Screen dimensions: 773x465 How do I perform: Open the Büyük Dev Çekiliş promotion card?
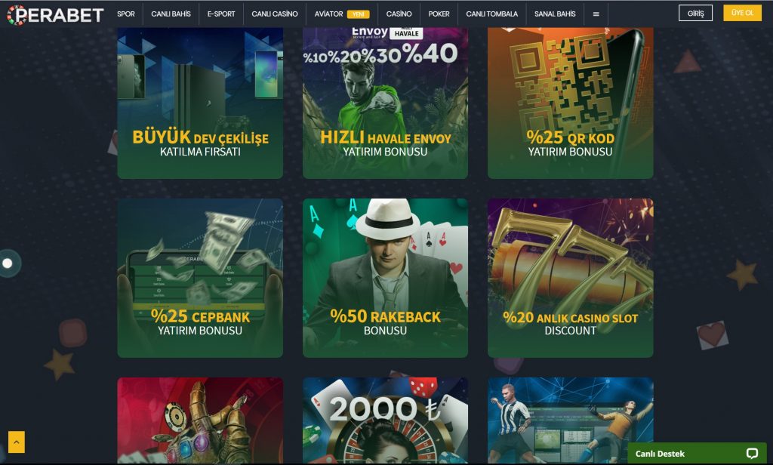pyautogui.click(x=200, y=103)
